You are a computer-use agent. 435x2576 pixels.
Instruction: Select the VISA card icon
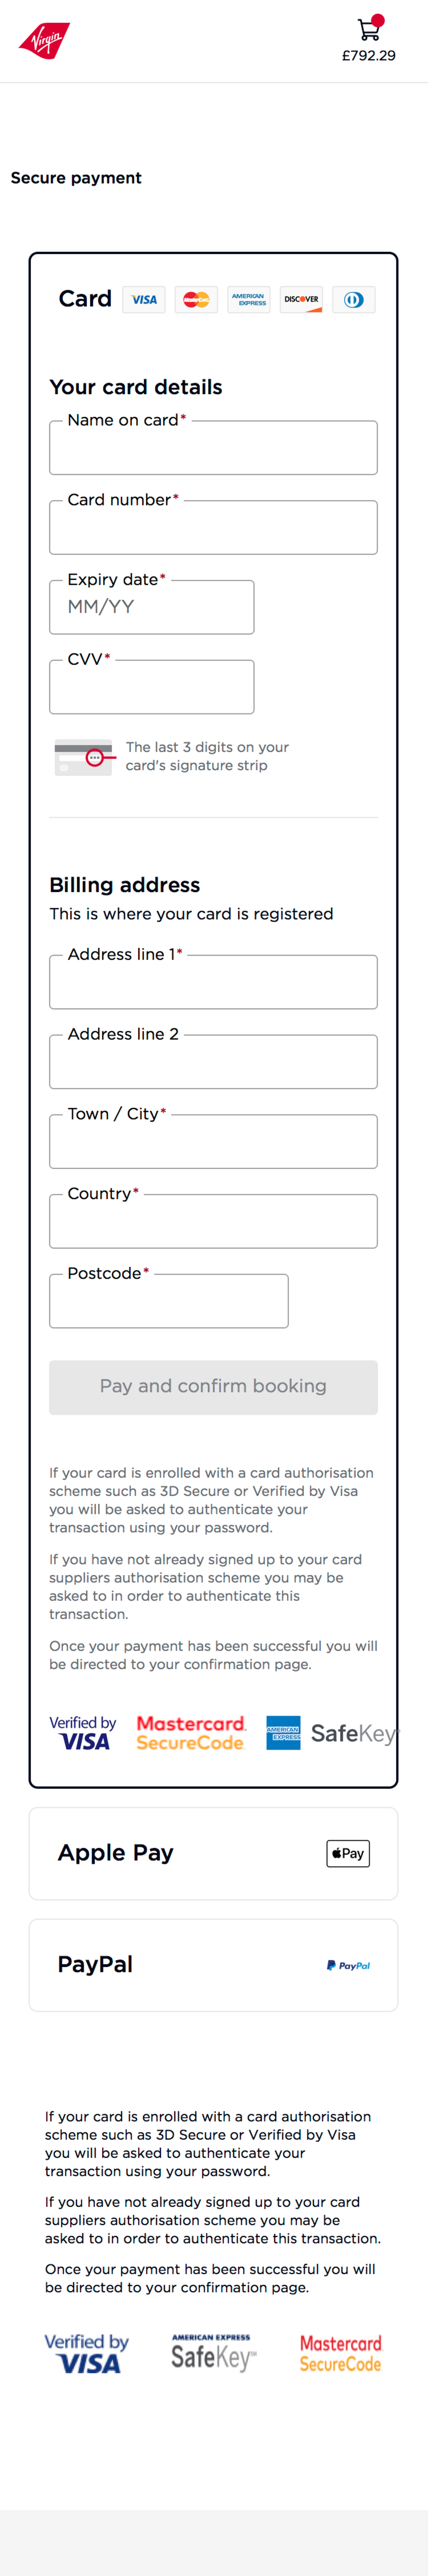point(143,299)
